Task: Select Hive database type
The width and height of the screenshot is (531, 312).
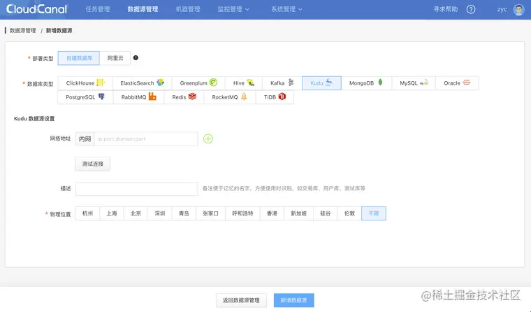Action: 243,83
